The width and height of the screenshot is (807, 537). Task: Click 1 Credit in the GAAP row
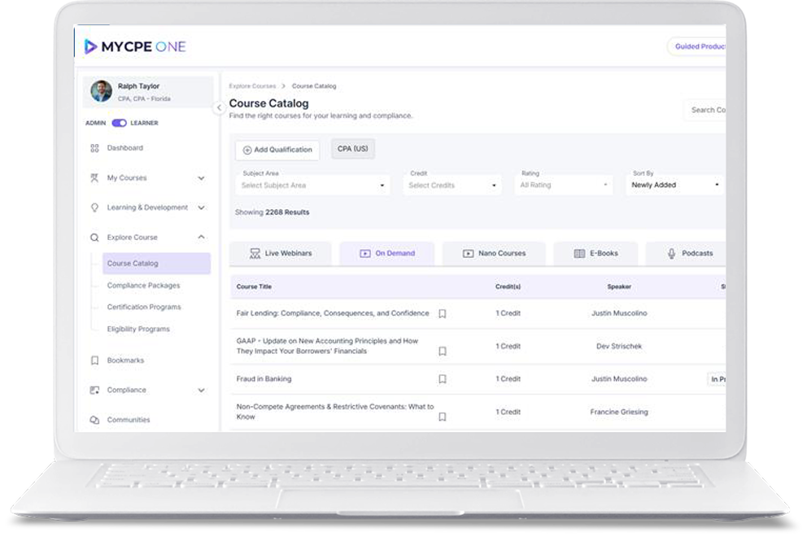(508, 347)
